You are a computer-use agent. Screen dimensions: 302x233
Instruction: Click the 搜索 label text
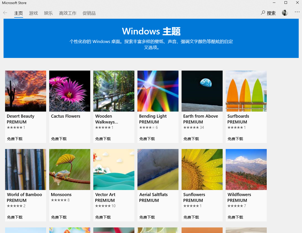click(x=271, y=13)
